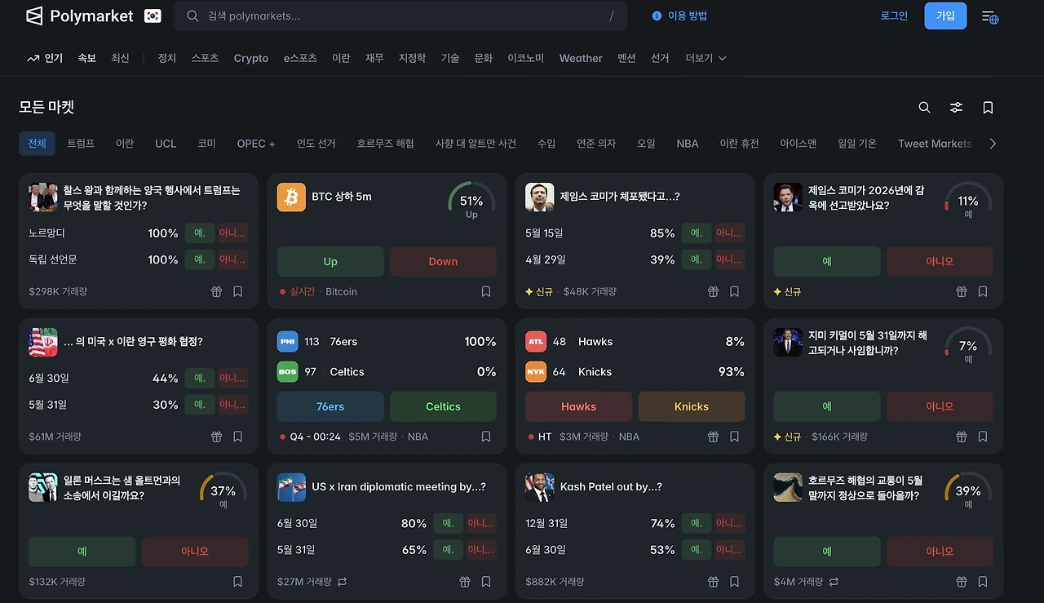Bookmark the 지미 키멀 market

click(x=983, y=437)
